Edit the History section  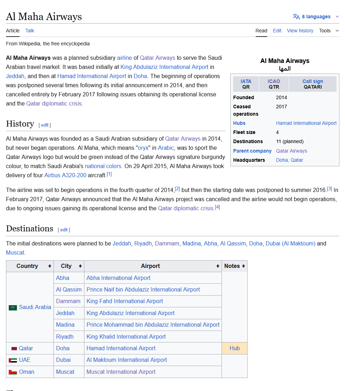pyautogui.click(x=45, y=125)
